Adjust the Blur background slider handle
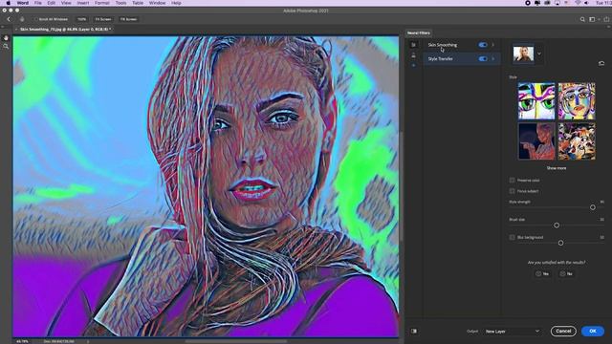The height and width of the screenshot is (344, 612). [x=561, y=243]
